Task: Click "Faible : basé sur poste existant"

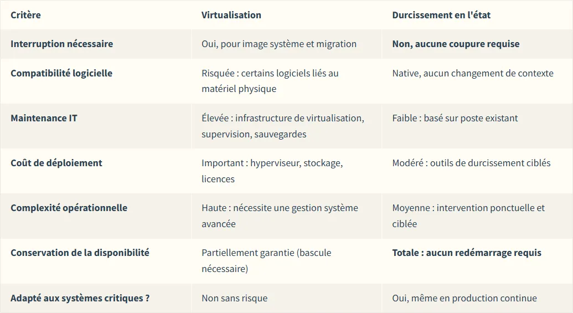Action: 455,118
